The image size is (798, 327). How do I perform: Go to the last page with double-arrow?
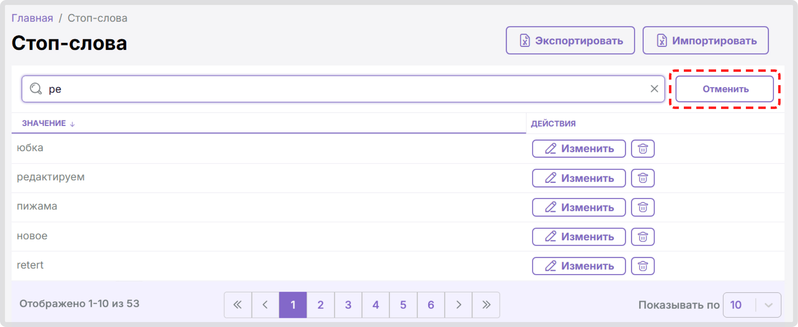click(x=486, y=305)
